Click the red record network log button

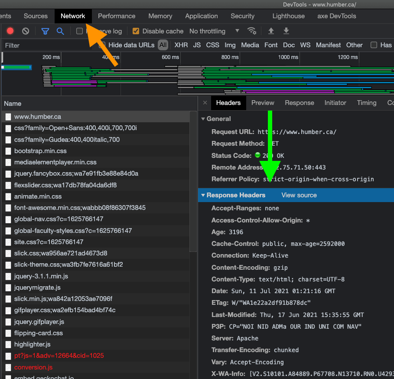pyautogui.click(x=10, y=31)
